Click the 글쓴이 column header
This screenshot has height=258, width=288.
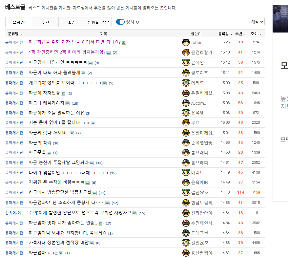click(x=196, y=34)
